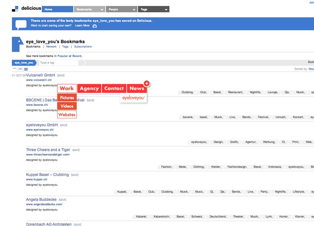
Task: Open the www.eyeloveyou.ch/ URL
Action: (40, 130)
